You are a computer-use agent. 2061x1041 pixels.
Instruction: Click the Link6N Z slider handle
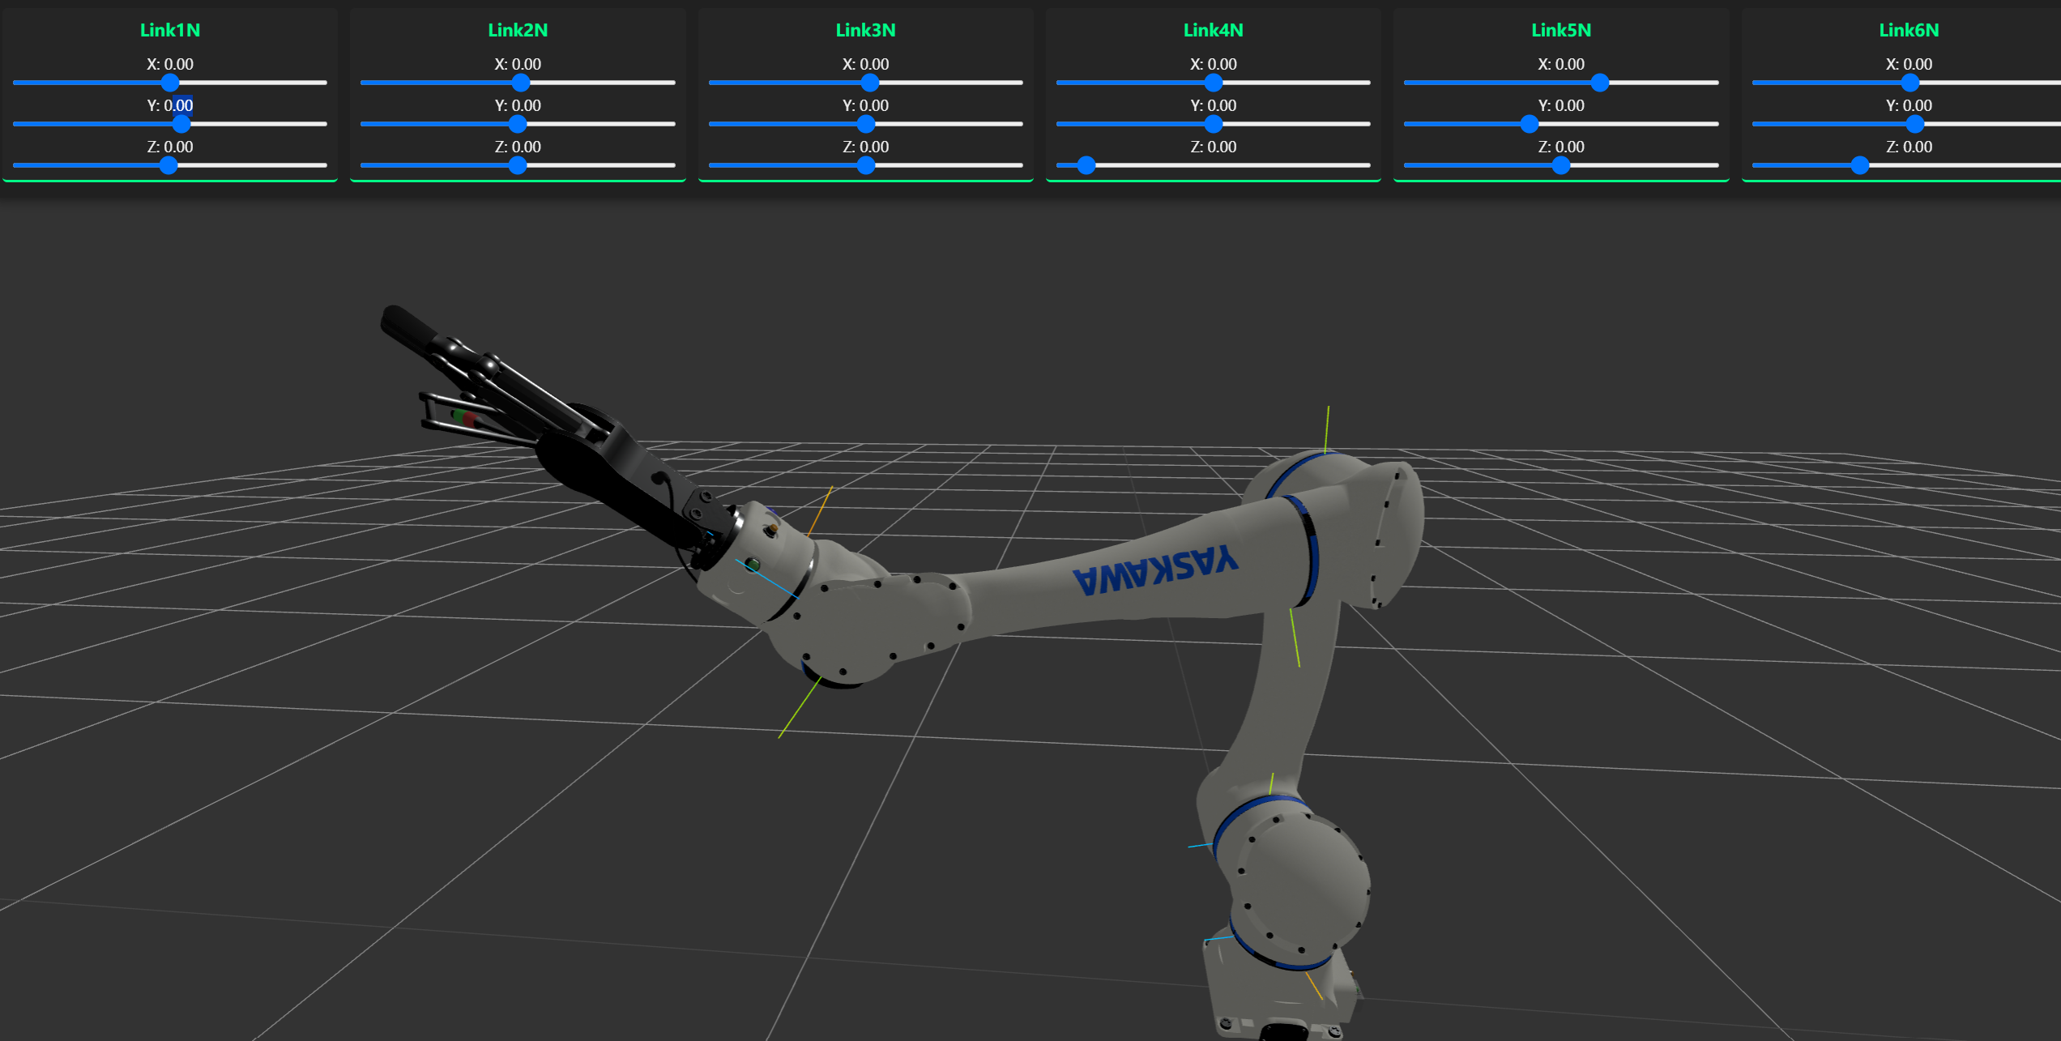(x=1860, y=165)
